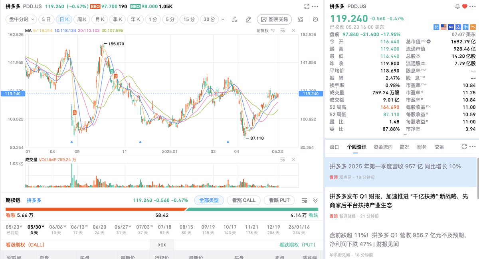Screen dimensions: 479x259
Task: Click blue event dot below September
Action: pyautogui.click(x=71, y=142)
